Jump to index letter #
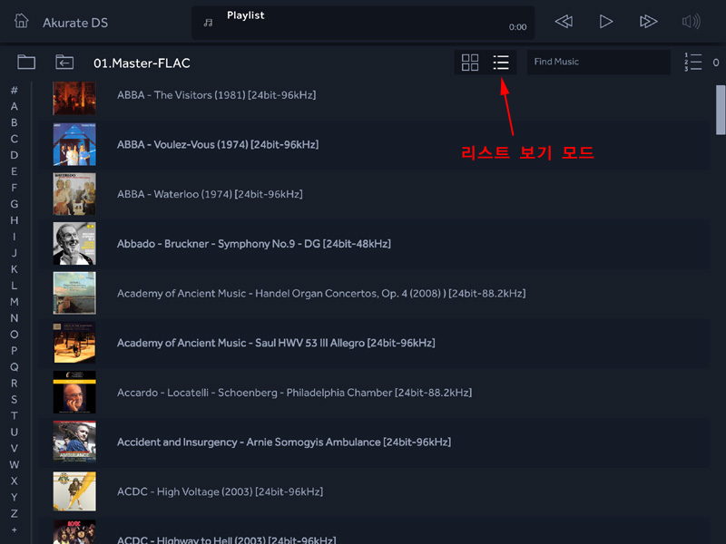The height and width of the screenshot is (544, 726). pos(15,90)
